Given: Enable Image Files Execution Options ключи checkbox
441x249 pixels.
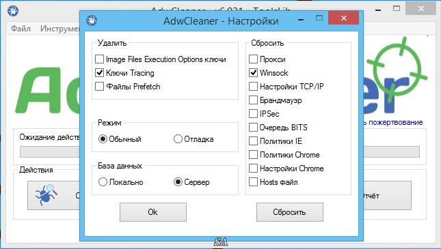Looking at the screenshot, I should point(99,59).
